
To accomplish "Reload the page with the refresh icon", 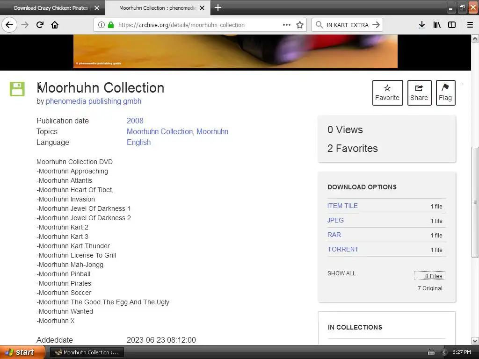I will click(40, 25).
